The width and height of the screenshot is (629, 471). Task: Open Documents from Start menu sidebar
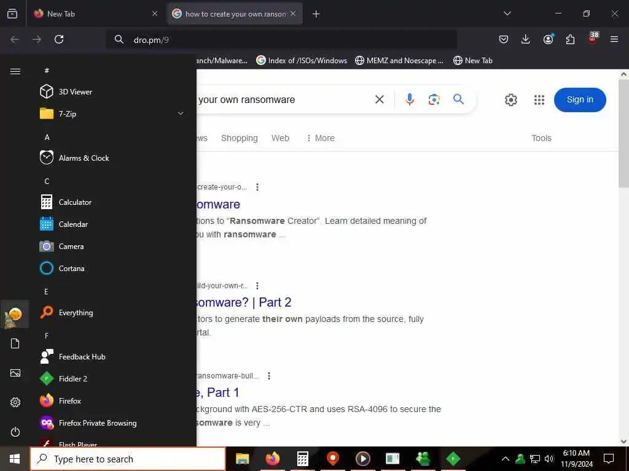pos(15,343)
